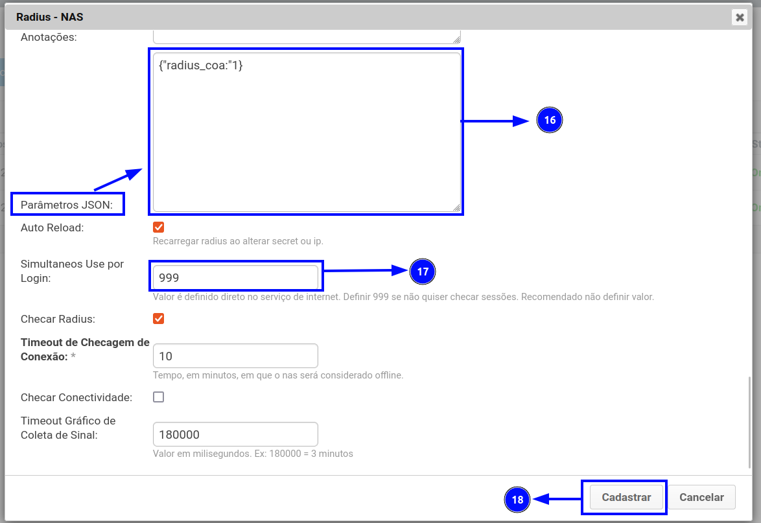The image size is (761, 523).
Task: Click inside the Anotações text area
Action: click(x=306, y=36)
